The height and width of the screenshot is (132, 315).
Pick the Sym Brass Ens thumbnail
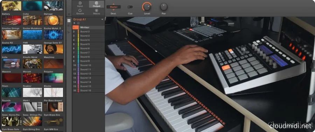54,121
